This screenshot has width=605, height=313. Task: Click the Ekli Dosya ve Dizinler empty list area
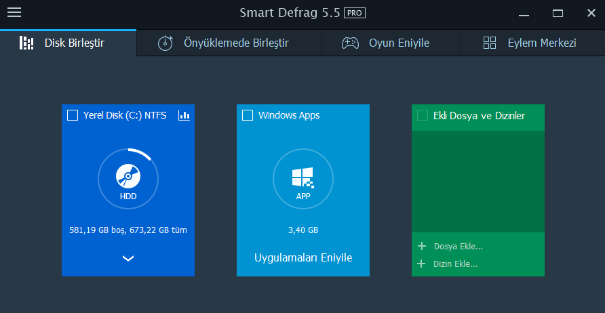478,182
